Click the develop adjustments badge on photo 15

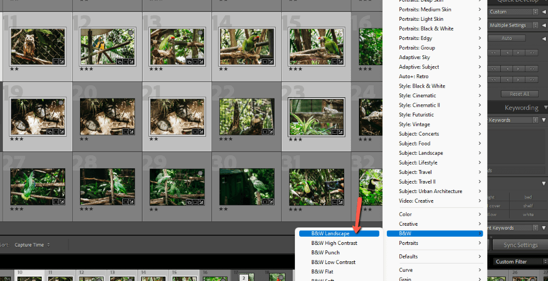(340, 62)
